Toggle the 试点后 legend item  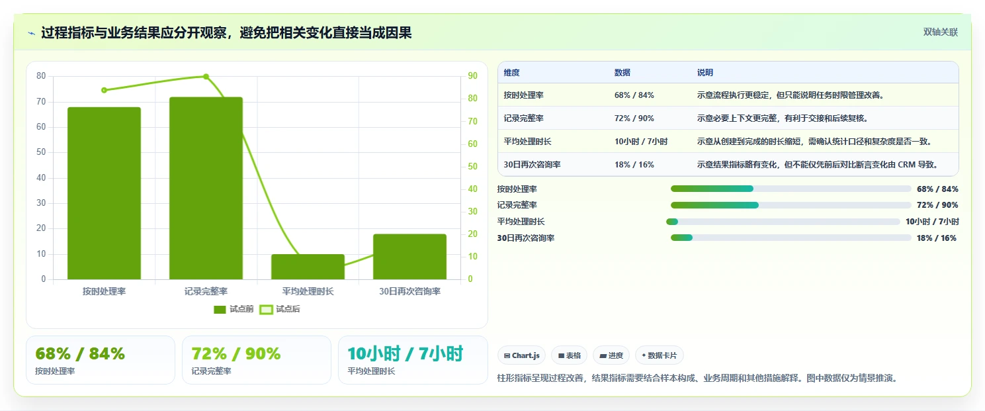280,309
